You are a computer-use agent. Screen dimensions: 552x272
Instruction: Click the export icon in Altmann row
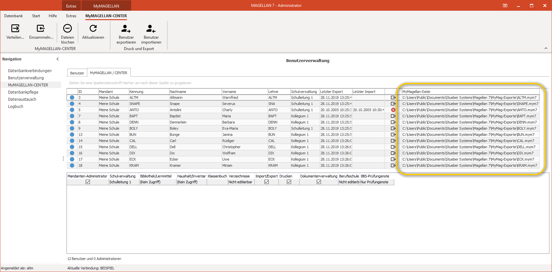click(393, 97)
